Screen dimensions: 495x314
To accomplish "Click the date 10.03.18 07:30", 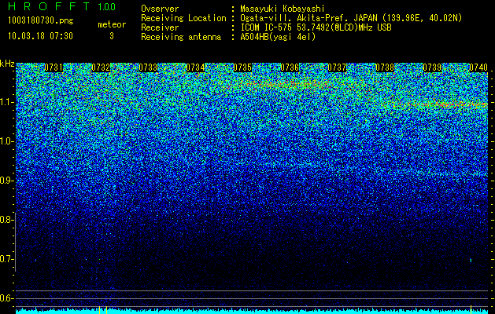I will point(40,36).
